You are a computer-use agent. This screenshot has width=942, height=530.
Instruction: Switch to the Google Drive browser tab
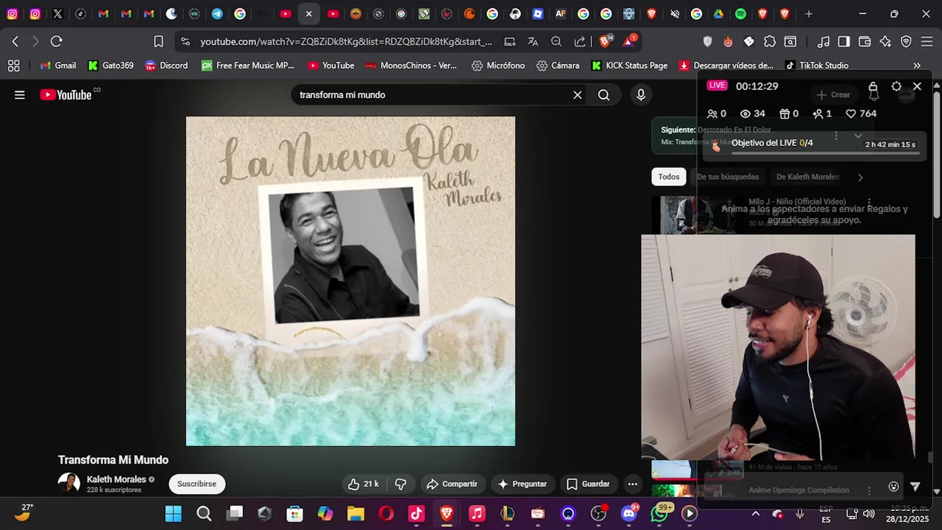718,14
